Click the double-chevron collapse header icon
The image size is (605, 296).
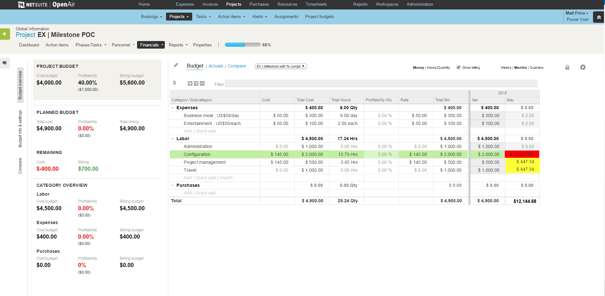tap(598, 17)
